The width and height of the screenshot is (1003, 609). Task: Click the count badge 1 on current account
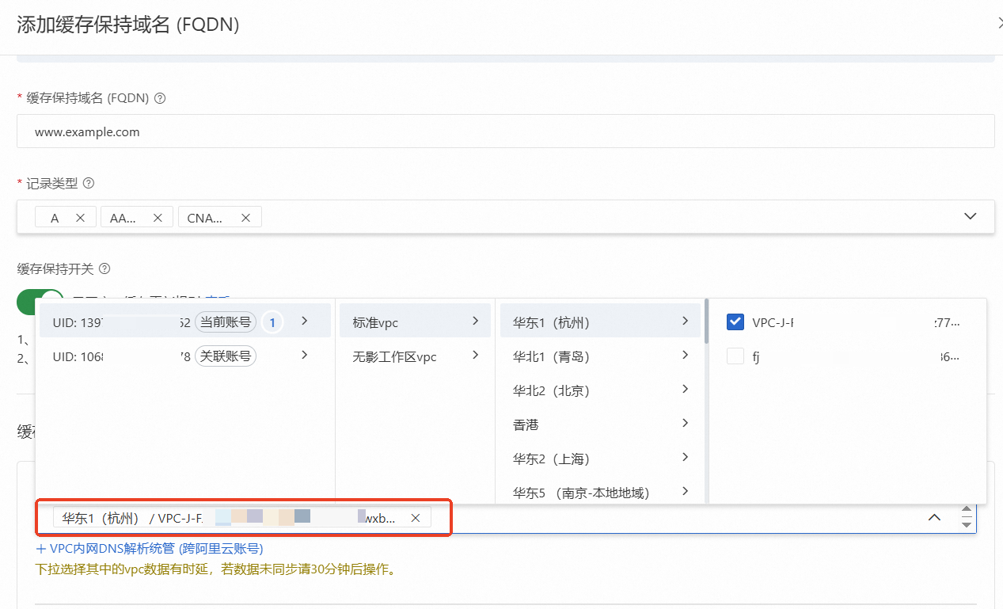[x=272, y=322]
